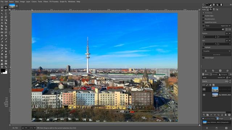Click the top layer thumbnail
Image resolution: width=232 pixels, height=130 pixels.
pyautogui.click(x=215, y=89)
